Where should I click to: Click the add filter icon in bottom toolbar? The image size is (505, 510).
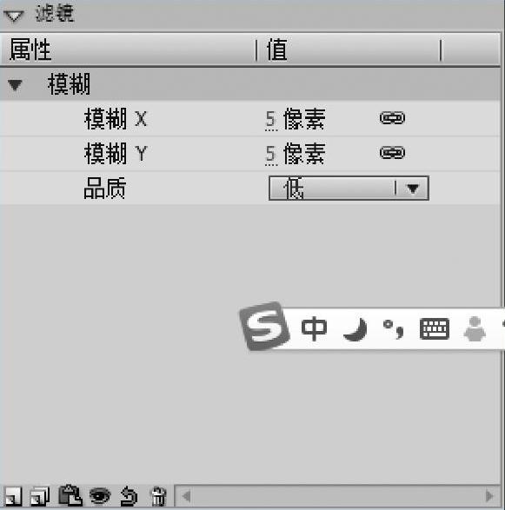(12, 496)
